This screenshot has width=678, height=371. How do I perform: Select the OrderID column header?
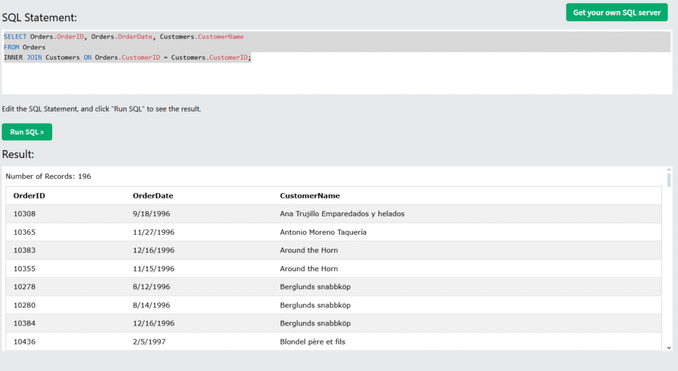29,196
